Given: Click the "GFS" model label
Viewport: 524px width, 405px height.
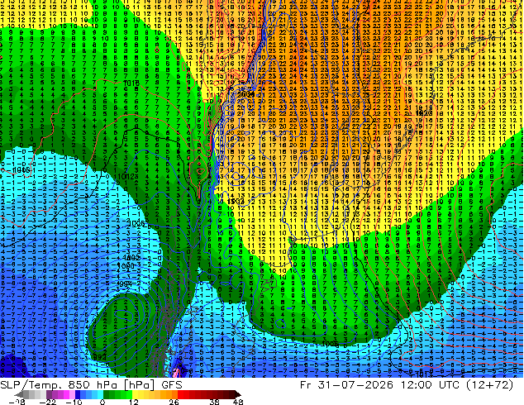Looking at the screenshot, I should [x=172, y=385].
